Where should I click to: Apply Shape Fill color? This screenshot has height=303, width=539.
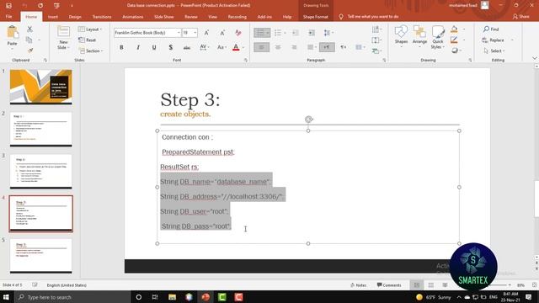[x=454, y=29]
